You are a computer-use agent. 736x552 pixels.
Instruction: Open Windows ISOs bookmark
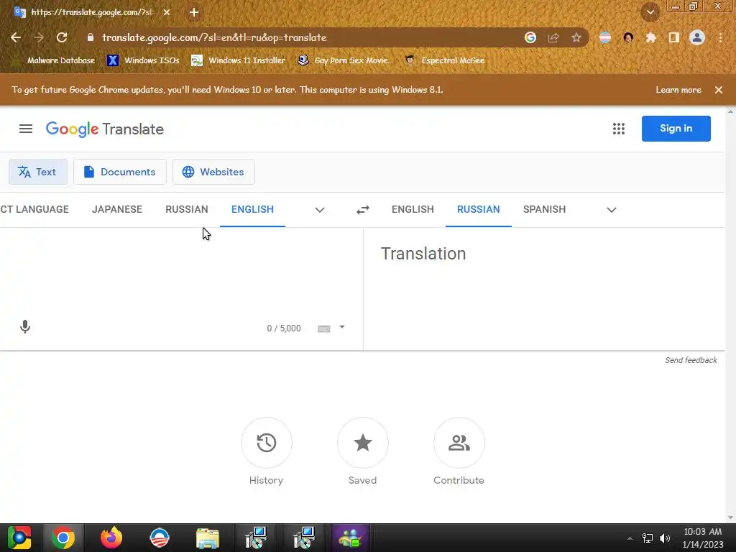click(x=143, y=60)
